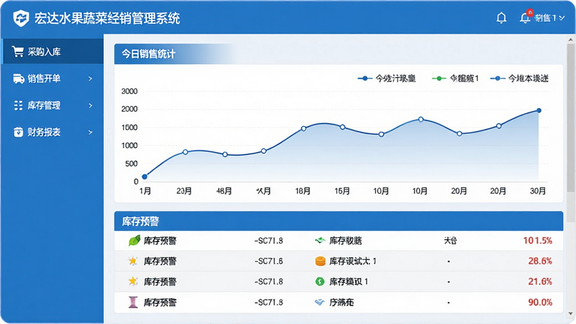Click the chart data point at 1月
Viewport: 576px width, 324px height.
[x=145, y=177]
